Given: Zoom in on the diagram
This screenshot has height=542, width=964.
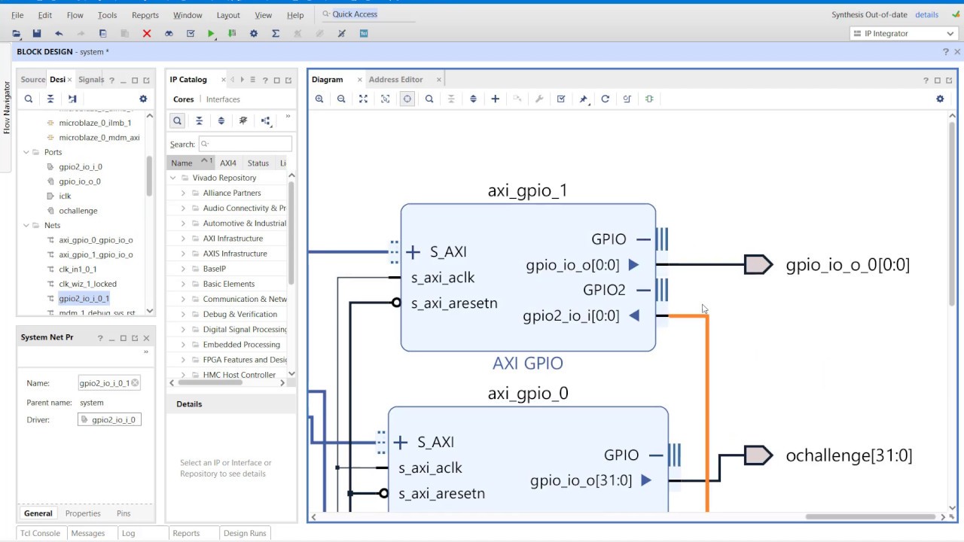Looking at the screenshot, I should tap(319, 99).
